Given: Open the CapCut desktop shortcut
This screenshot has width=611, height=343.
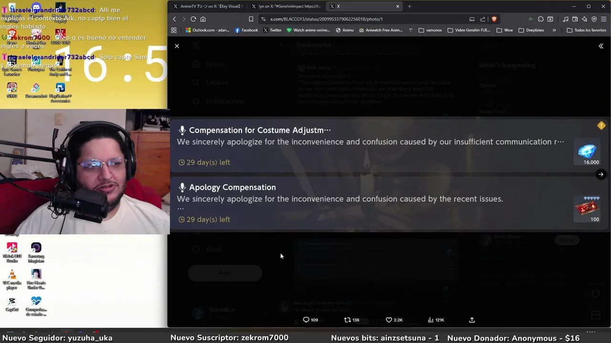Looking at the screenshot, I should point(12,304).
